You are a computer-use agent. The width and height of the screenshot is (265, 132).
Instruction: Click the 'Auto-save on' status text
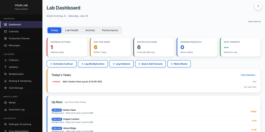254,22
